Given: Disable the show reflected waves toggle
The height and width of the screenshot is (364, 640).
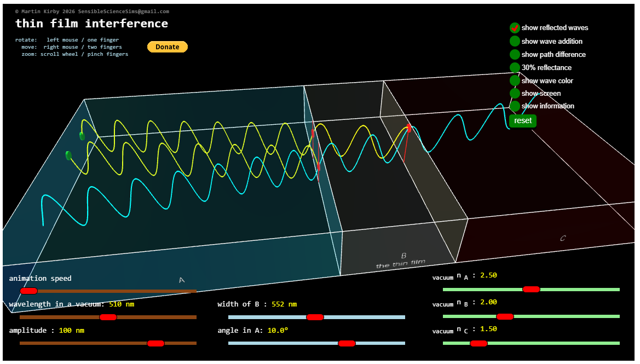Looking at the screenshot, I should tap(514, 27).
